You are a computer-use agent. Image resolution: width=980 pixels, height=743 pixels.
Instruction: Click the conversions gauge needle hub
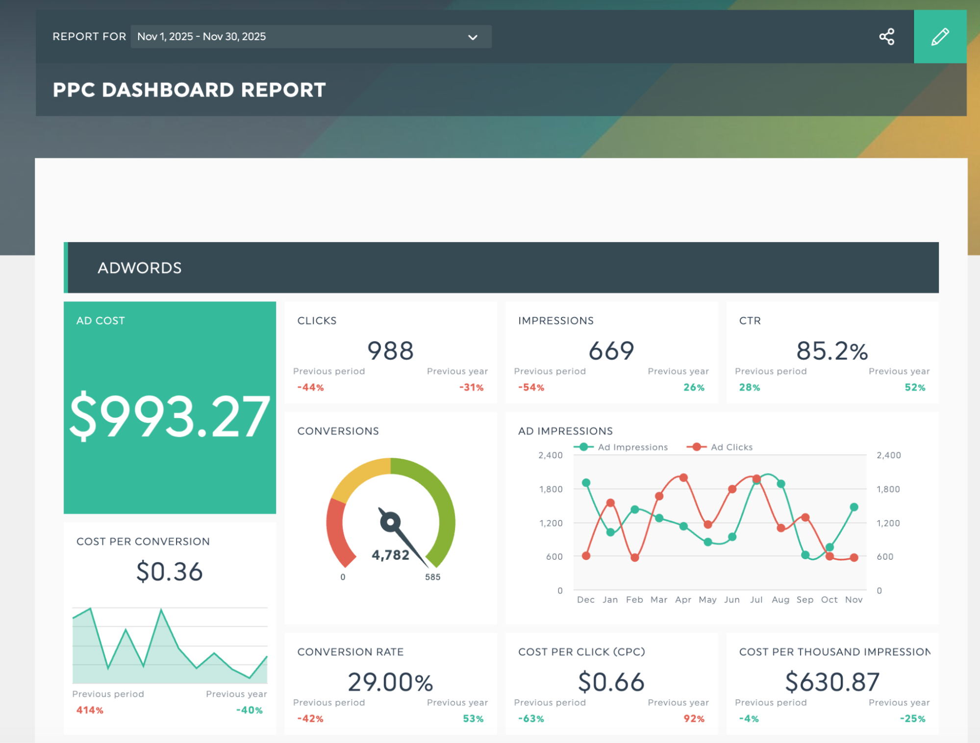(391, 522)
